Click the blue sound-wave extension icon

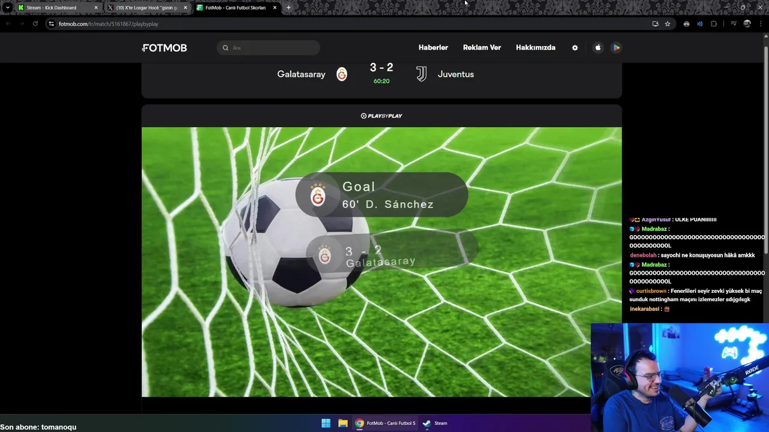700,23
